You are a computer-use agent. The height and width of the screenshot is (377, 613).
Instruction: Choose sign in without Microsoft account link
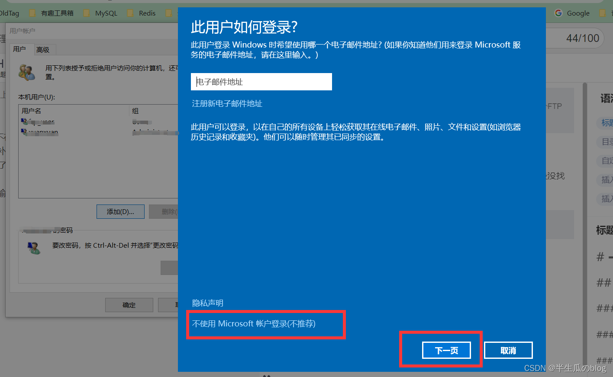coord(254,324)
